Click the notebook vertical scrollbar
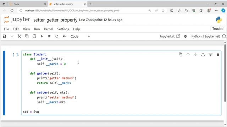Screen dimensions: 227x127 pos(225,73)
